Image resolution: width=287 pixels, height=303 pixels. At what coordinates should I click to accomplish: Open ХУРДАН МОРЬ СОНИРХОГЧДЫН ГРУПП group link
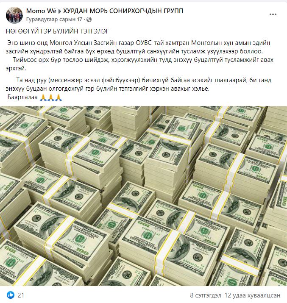(x=123, y=11)
